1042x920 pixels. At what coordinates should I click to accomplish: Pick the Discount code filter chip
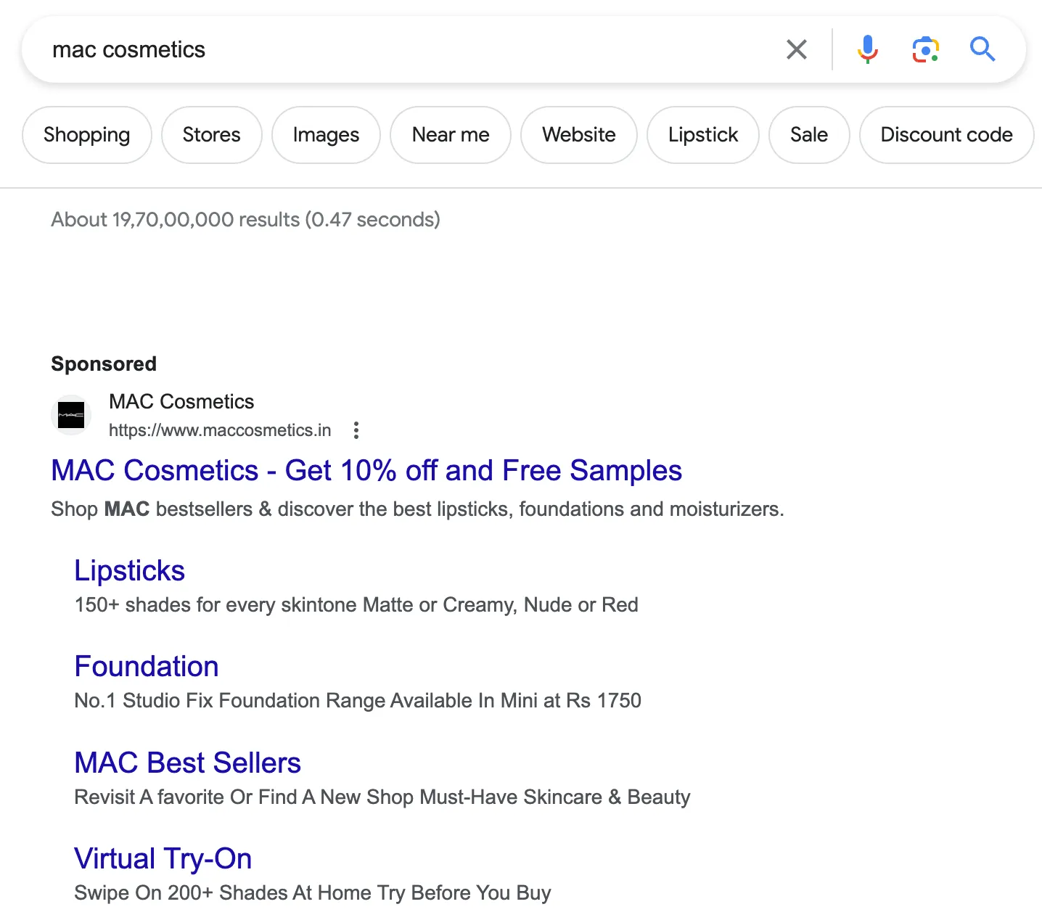(946, 135)
